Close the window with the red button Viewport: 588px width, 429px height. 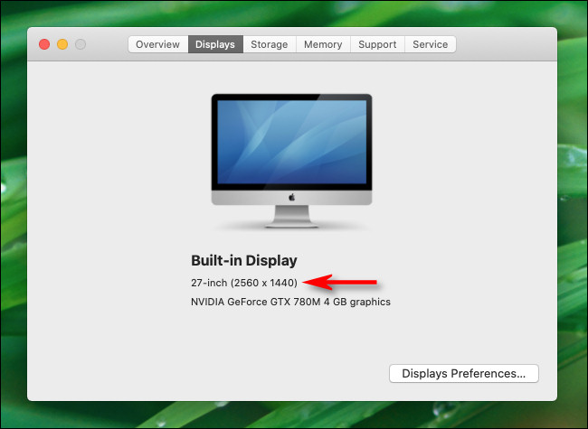click(44, 44)
